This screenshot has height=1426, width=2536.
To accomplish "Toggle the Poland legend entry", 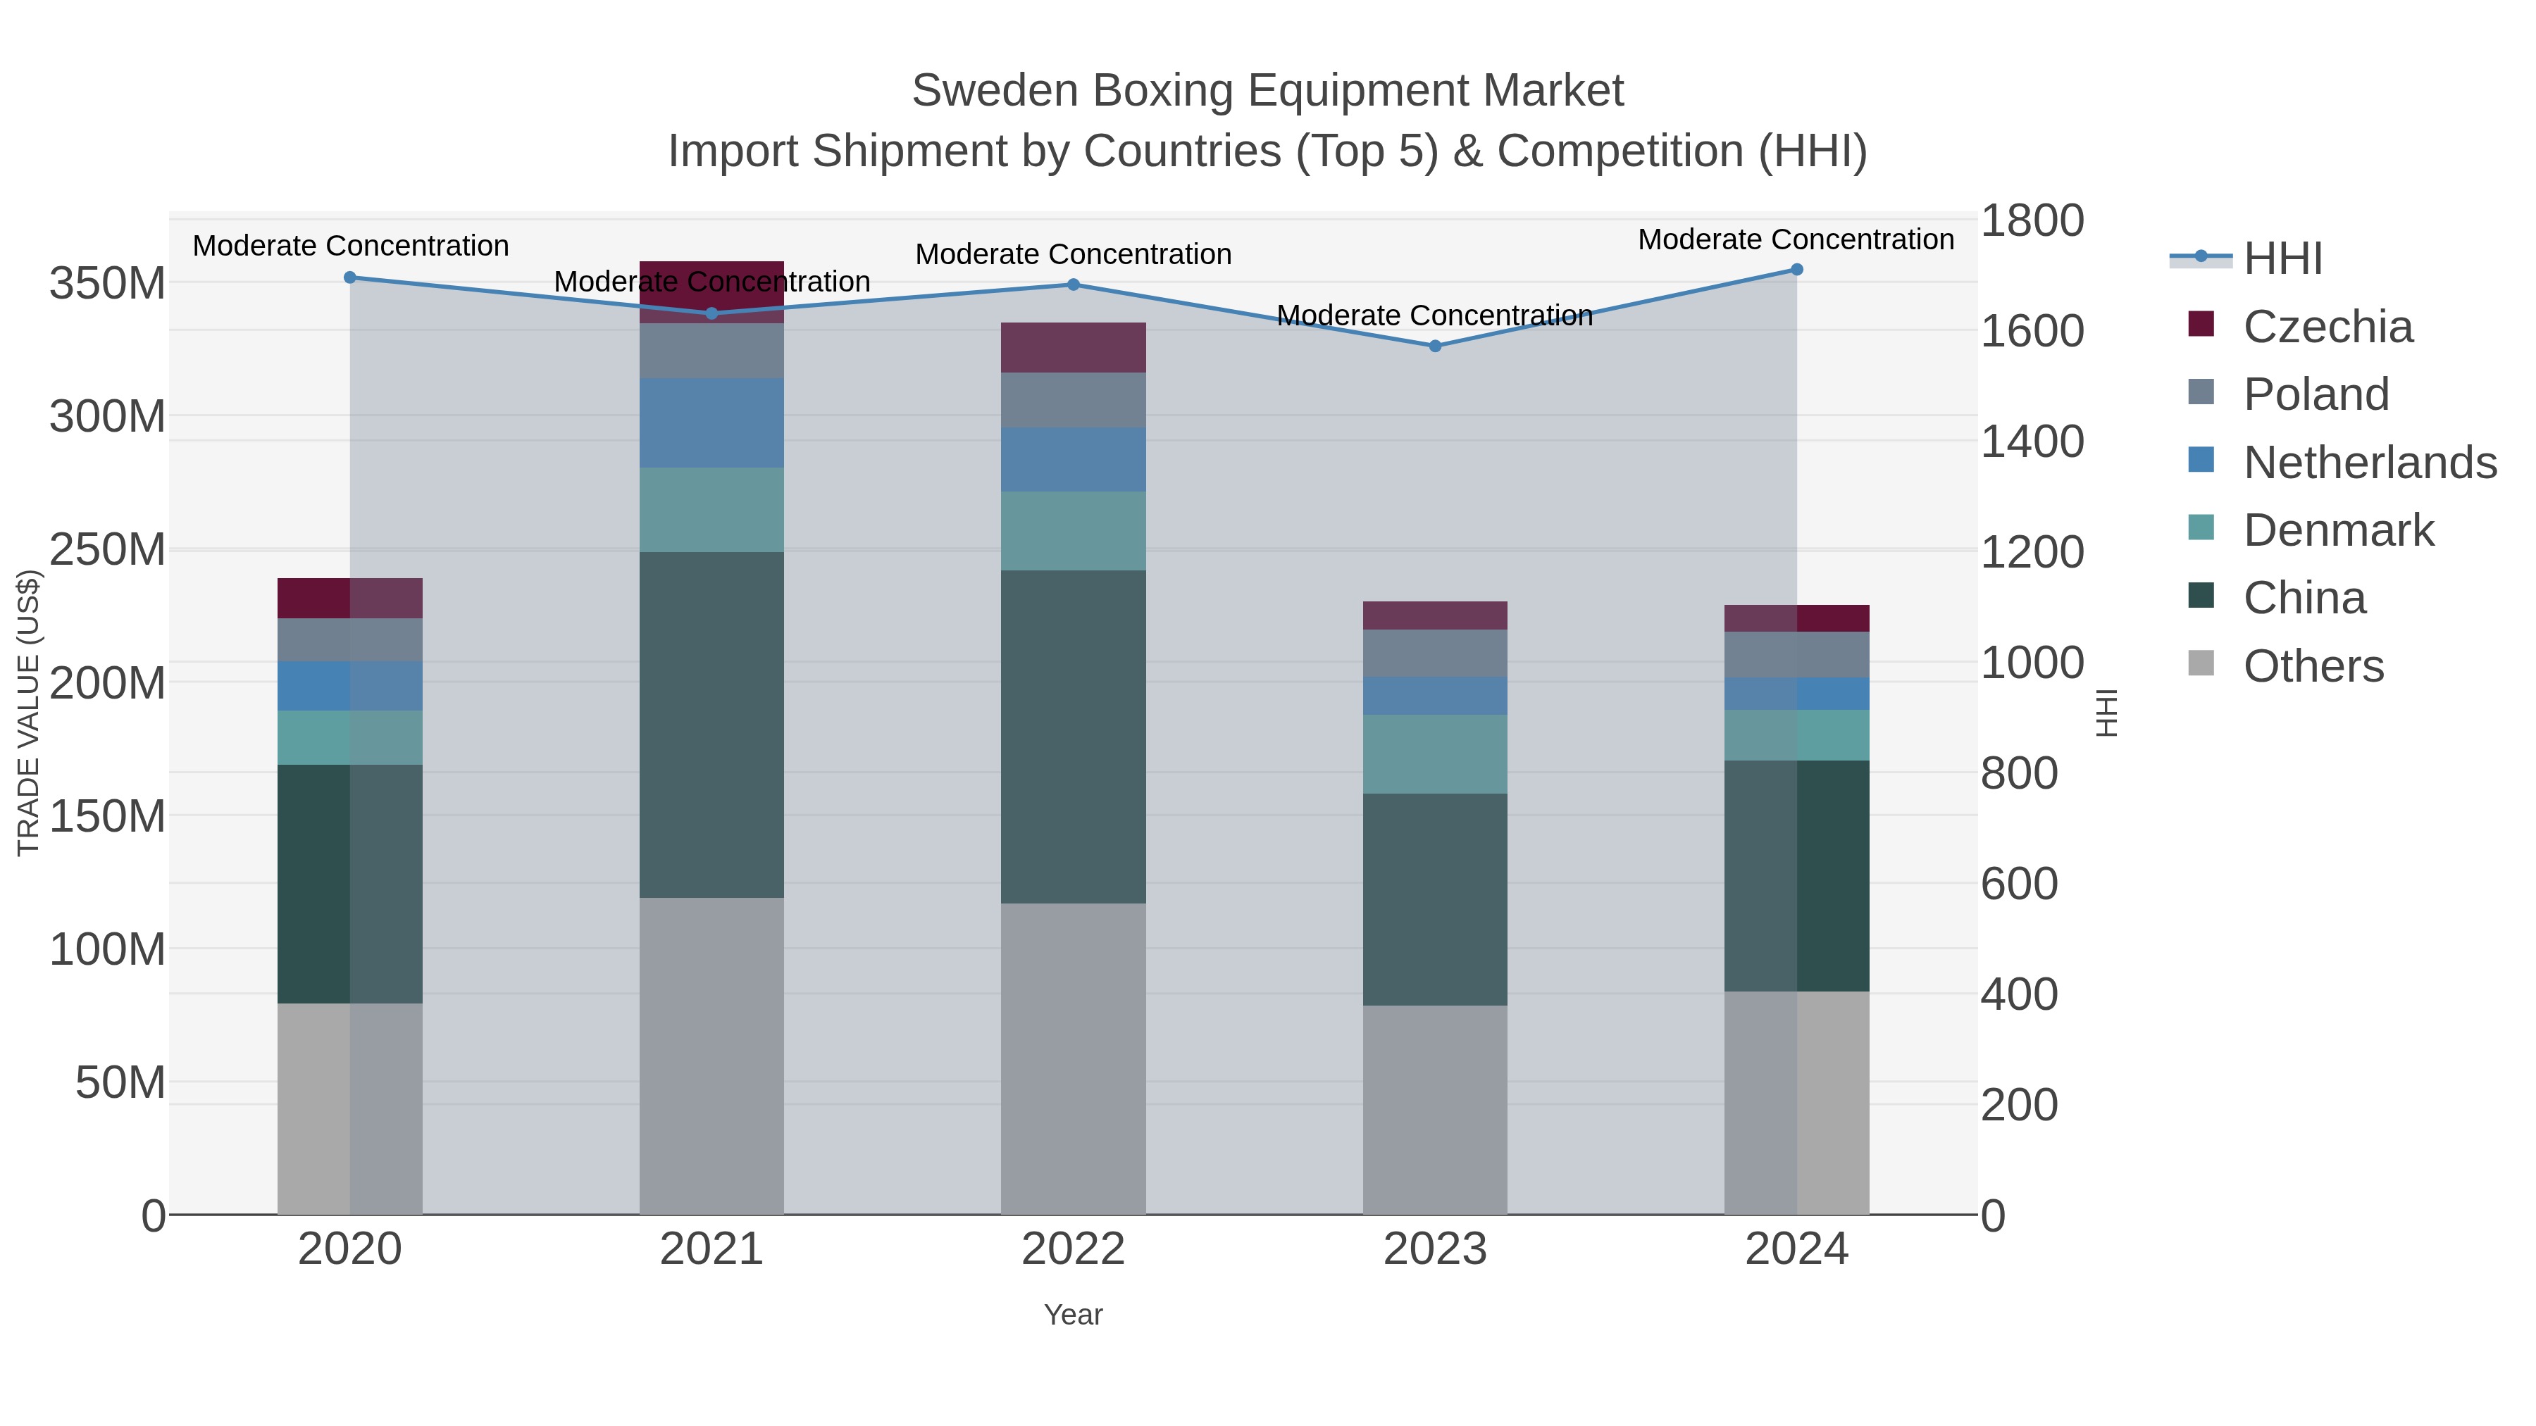I will (2289, 394).
